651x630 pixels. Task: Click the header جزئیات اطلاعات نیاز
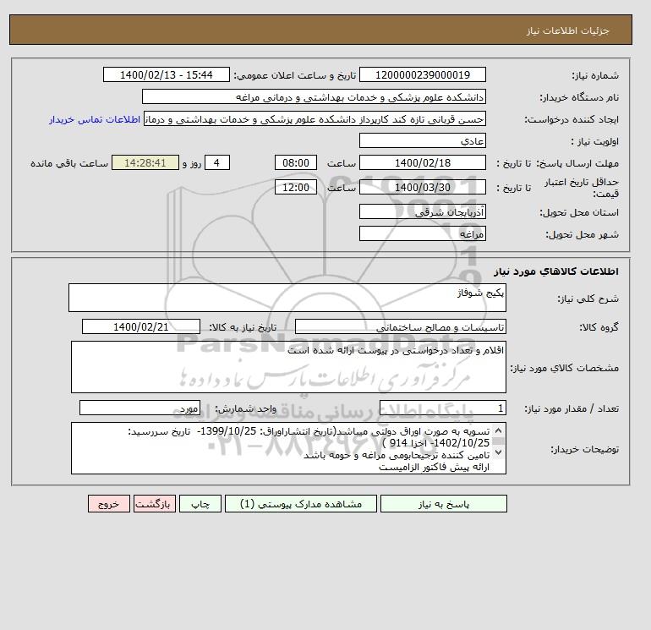567,30
